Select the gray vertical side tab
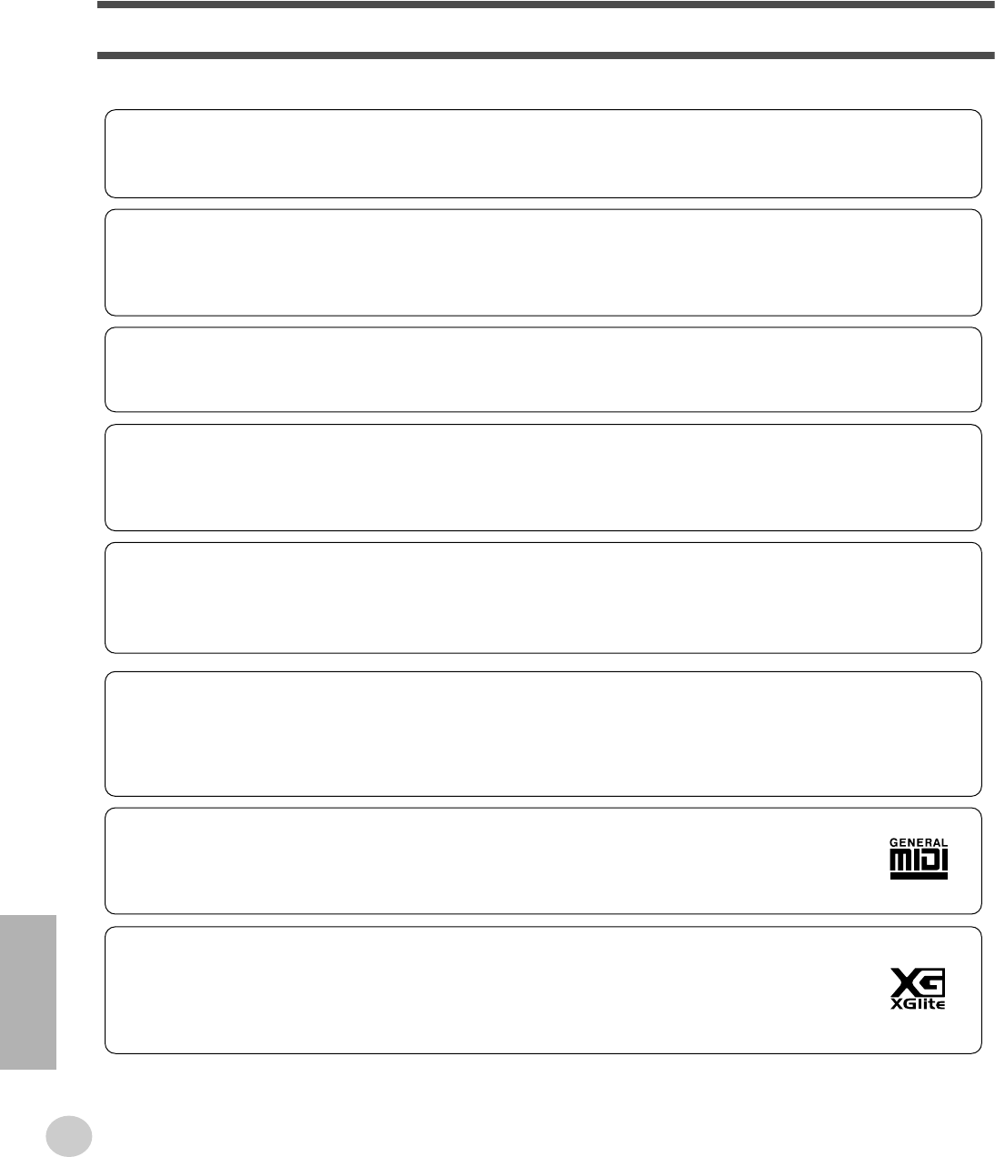The image size is (995, 1157). click(x=28, y=993)
